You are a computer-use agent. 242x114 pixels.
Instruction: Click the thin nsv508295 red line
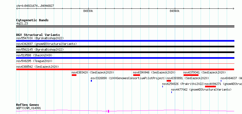tap(125, 63)
